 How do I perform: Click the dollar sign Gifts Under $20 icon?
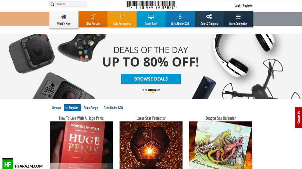tap(180, 17)
